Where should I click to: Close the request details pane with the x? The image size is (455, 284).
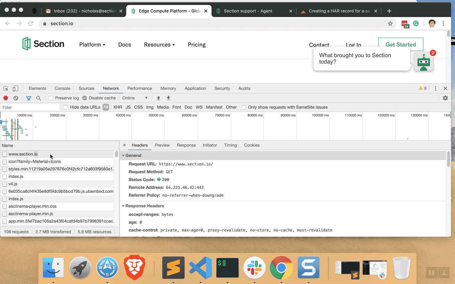124,145
